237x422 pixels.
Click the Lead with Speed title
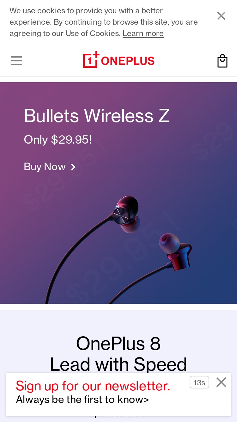click(118, 364)
